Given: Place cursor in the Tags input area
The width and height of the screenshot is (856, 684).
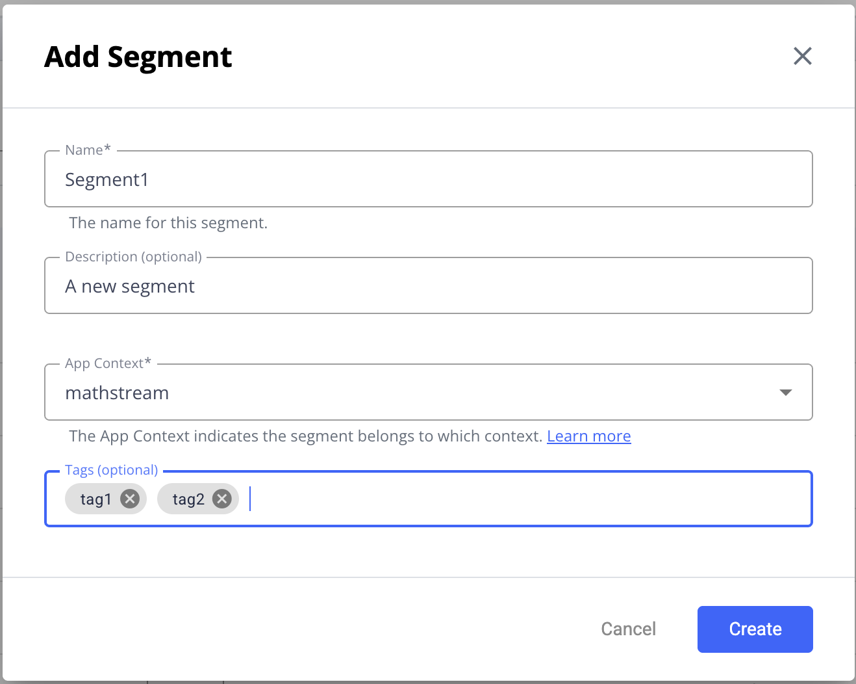Looking at the screenshot, I should pyautogui.click(x=520, y=499).
